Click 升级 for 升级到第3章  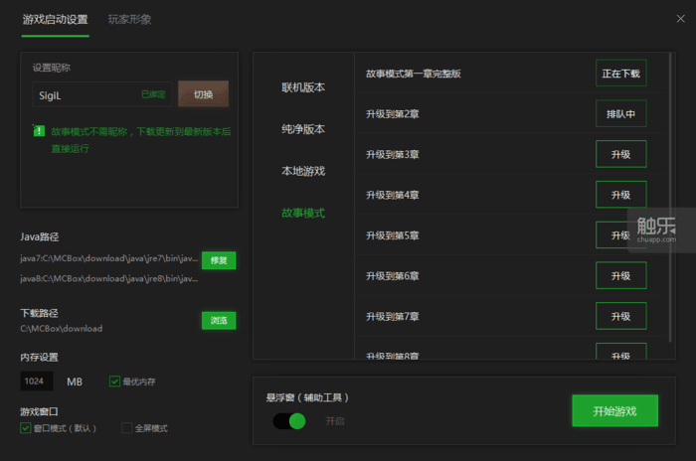(x=621, y=154)
